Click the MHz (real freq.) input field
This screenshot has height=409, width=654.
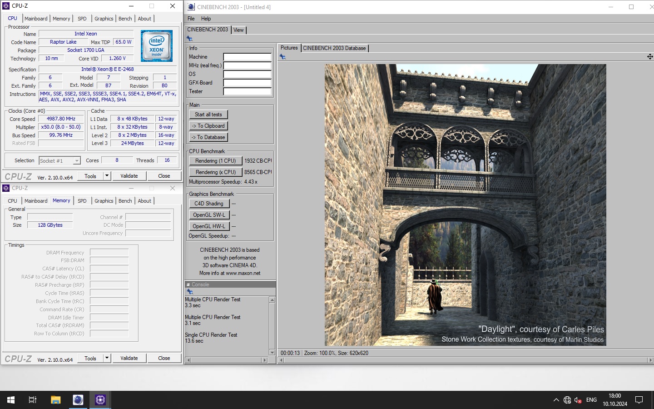tap(247, 66)
